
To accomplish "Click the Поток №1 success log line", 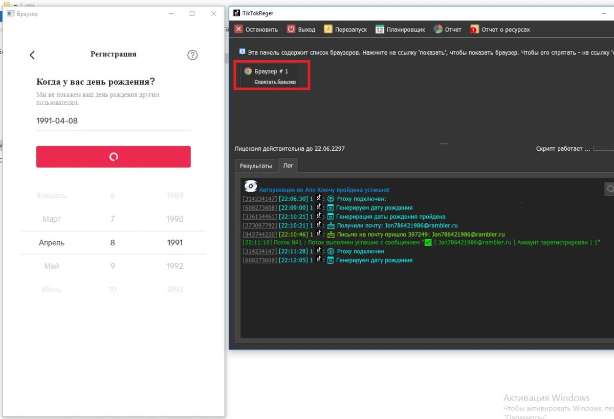I will click(422, 243).
